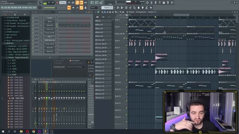Click the horizontal master volume/pitch slider
Viewport: 239px width, 134px height.
pos(50,7)
